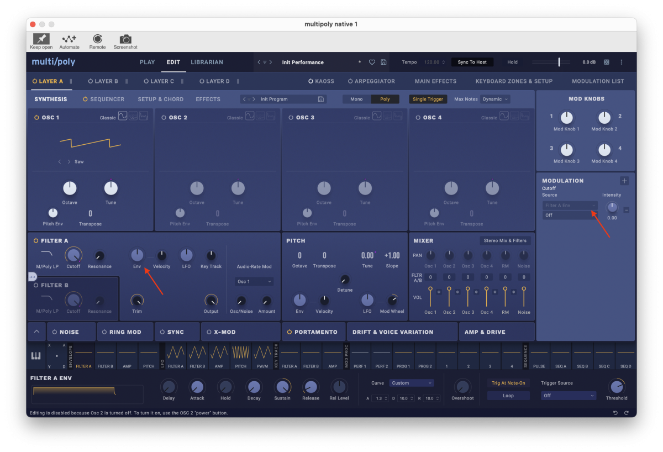Toggle the Sequencer power button
Image resolution: width=663 pixels, height=452 pixels.
pyautogui.click(x=86, y=99)
